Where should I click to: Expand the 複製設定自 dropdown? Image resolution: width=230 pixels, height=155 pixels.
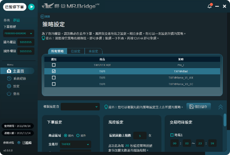(80, 107)
